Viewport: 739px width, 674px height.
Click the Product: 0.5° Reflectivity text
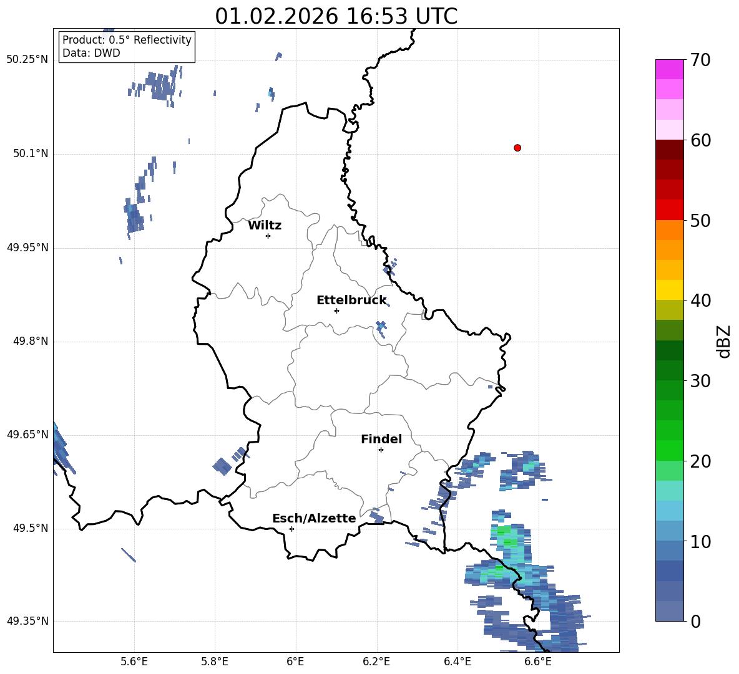pos(127,39)
